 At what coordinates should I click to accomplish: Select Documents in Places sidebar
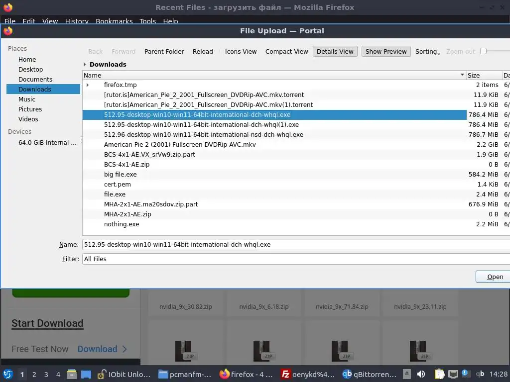click(x=43, y=79)
